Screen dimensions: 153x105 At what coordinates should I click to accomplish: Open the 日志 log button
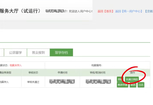coord(141,85)
